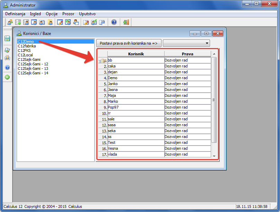Click the user with pencil and green check icon

pos(94,22)
